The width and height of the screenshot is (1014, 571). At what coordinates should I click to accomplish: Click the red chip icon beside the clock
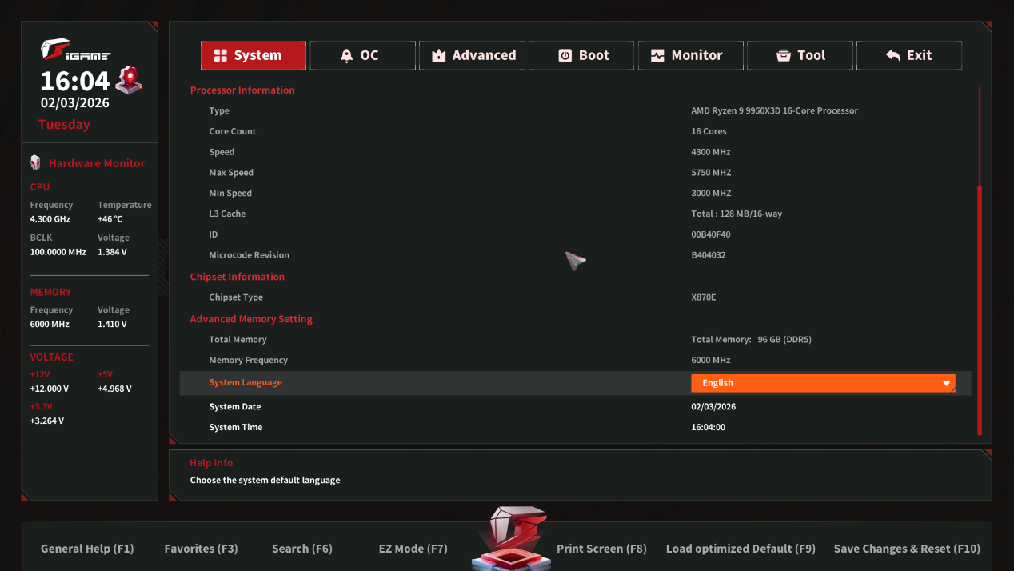click(x=129, y=80)
